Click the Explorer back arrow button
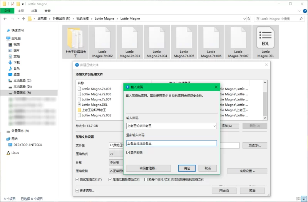The image size is (308, 202). [5, 18]
